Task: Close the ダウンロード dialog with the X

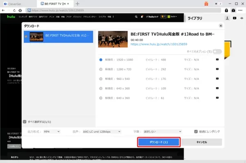Action: pos(221,26)
